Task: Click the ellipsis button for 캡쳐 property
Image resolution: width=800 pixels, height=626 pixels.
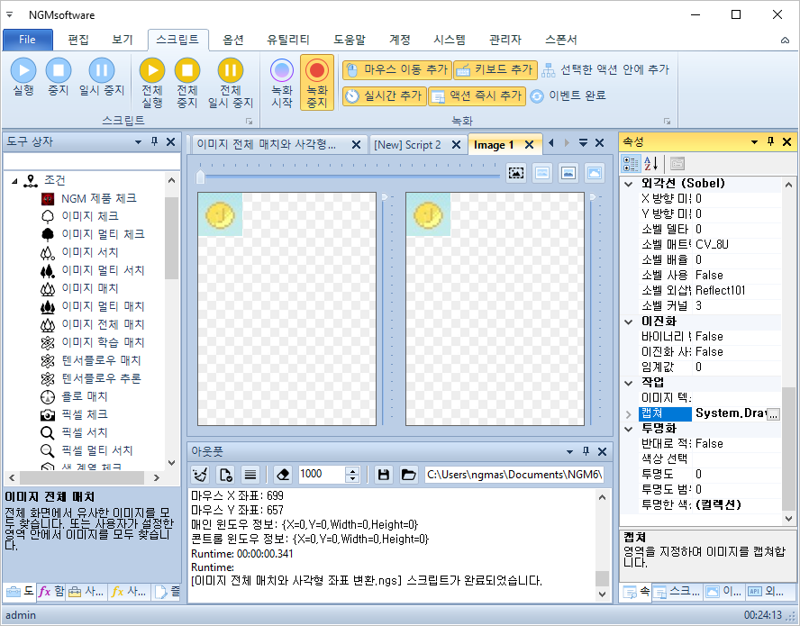Action: tap(774, 414)
